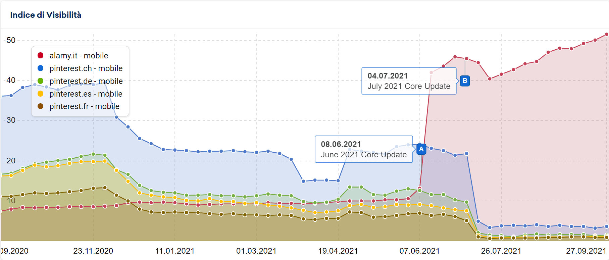Image resolution: width=609 pixels, height=260 pixels.
Task: Toggle pinterest.ch - mobile legend entry
Action: 80,68
